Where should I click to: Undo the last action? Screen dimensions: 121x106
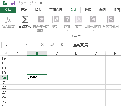tap(21, 3)
